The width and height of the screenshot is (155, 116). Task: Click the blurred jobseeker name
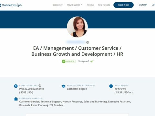pyautogui.click(x=76, y=42)
